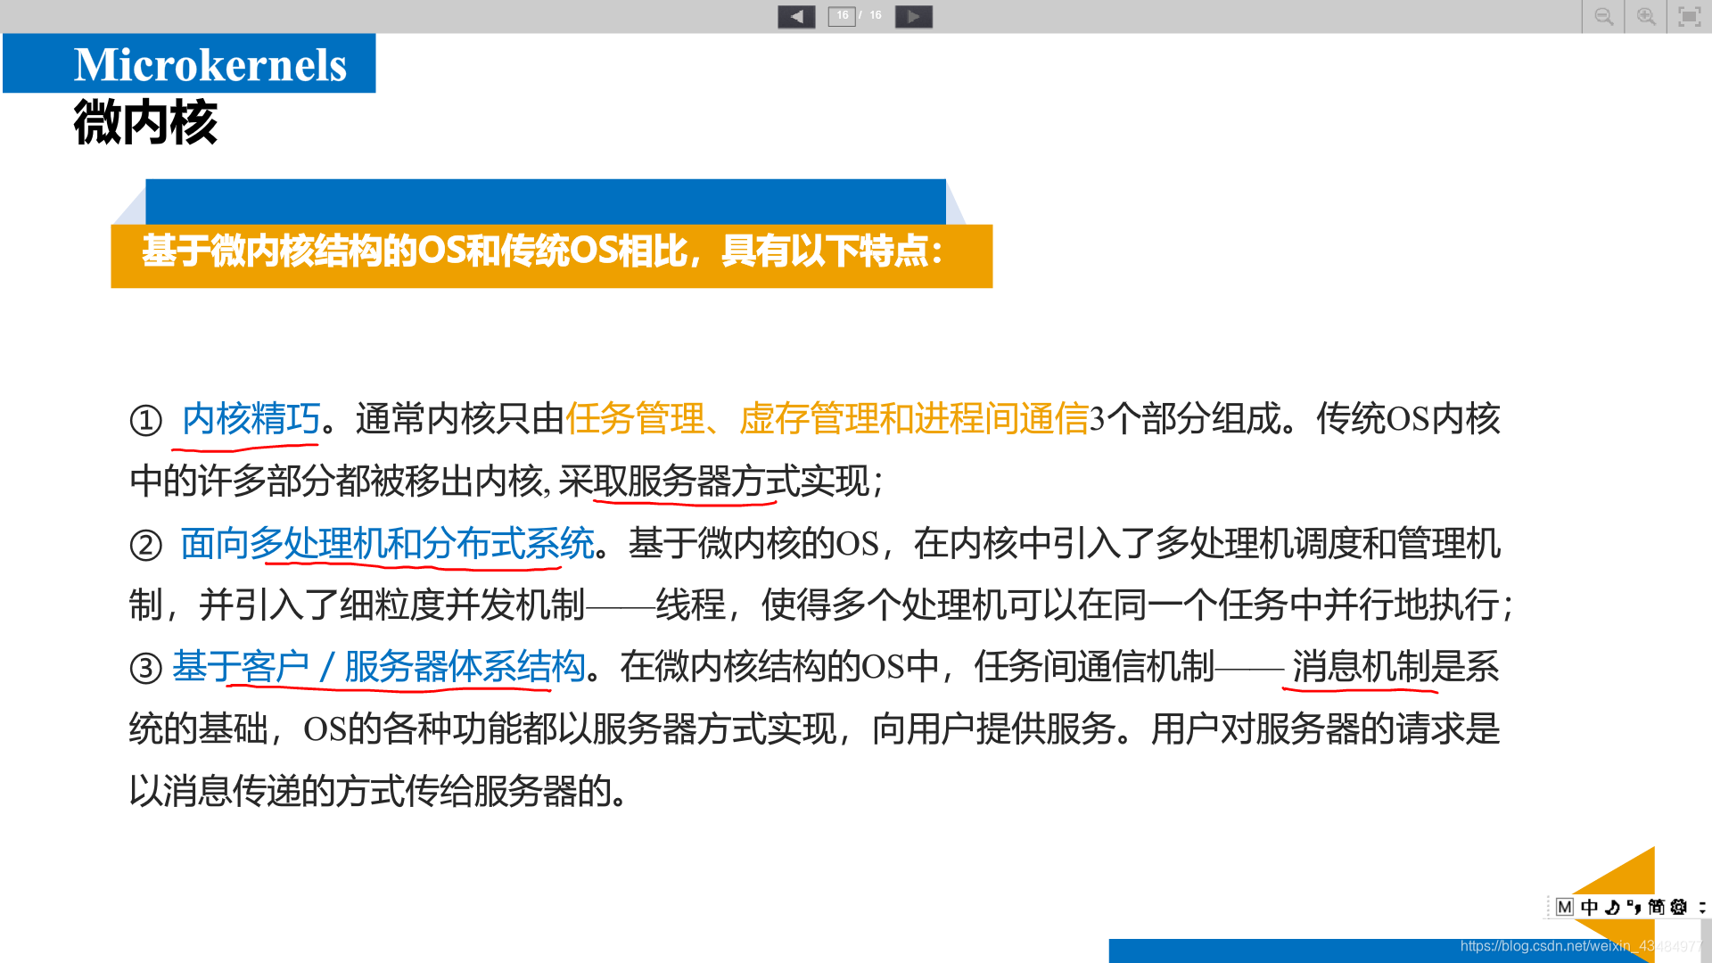Open IME settings gear icon
The image size is (1712, 963).
[x=1679, y=907]
